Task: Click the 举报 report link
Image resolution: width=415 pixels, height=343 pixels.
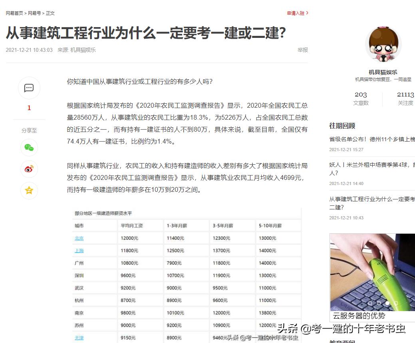Action: tap(303, 50)
